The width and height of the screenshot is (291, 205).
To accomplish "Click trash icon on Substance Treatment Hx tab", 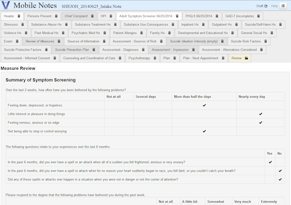I will tap(115, 24).
